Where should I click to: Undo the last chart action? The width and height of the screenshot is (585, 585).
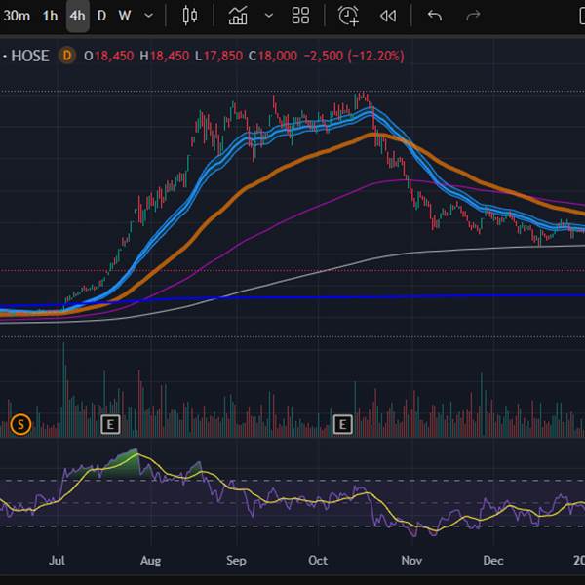(435, 16)
